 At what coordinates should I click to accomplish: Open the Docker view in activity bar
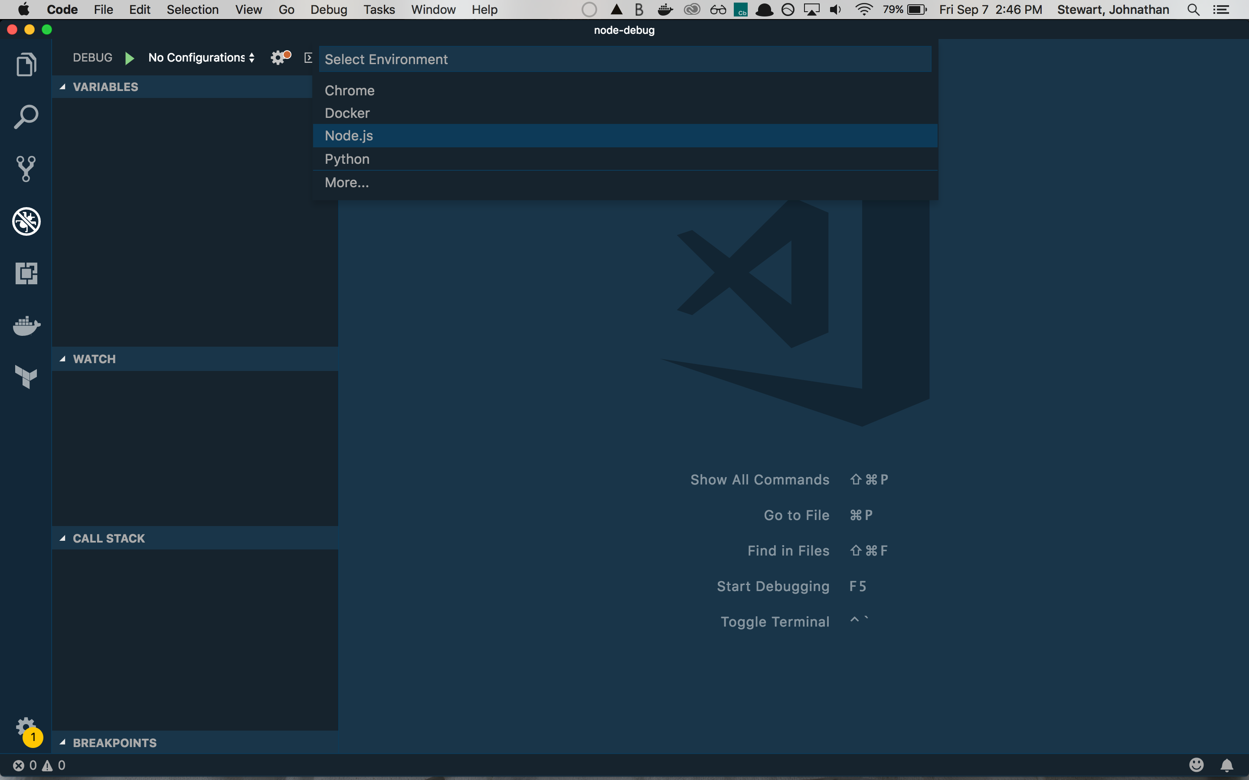pyautogui.click(x=26, y=325)
